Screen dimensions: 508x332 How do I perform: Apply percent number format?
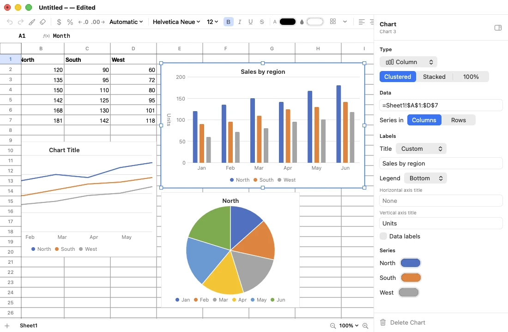click(70, 22)
